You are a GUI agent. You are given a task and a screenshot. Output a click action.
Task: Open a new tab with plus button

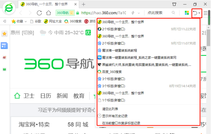coord(83,4)
